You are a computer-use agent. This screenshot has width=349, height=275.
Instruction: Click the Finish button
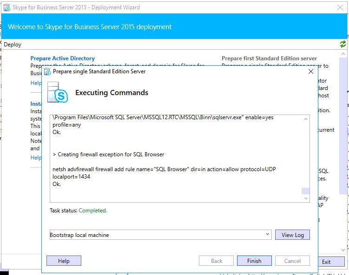254,261
